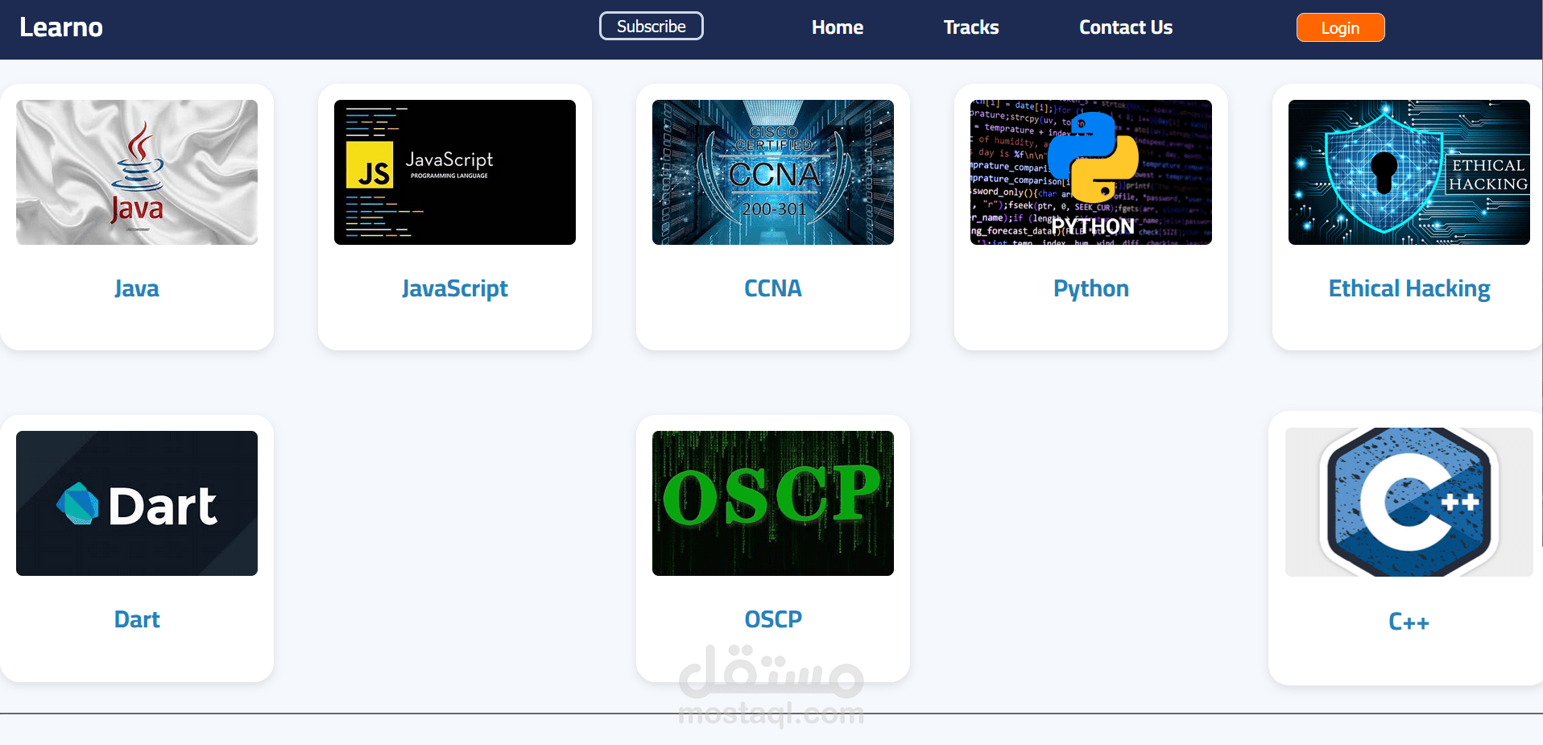The height and width of the screenshot is (745, 1543).
Task: Open the Java course thumbnail
Action: (137, 172)
